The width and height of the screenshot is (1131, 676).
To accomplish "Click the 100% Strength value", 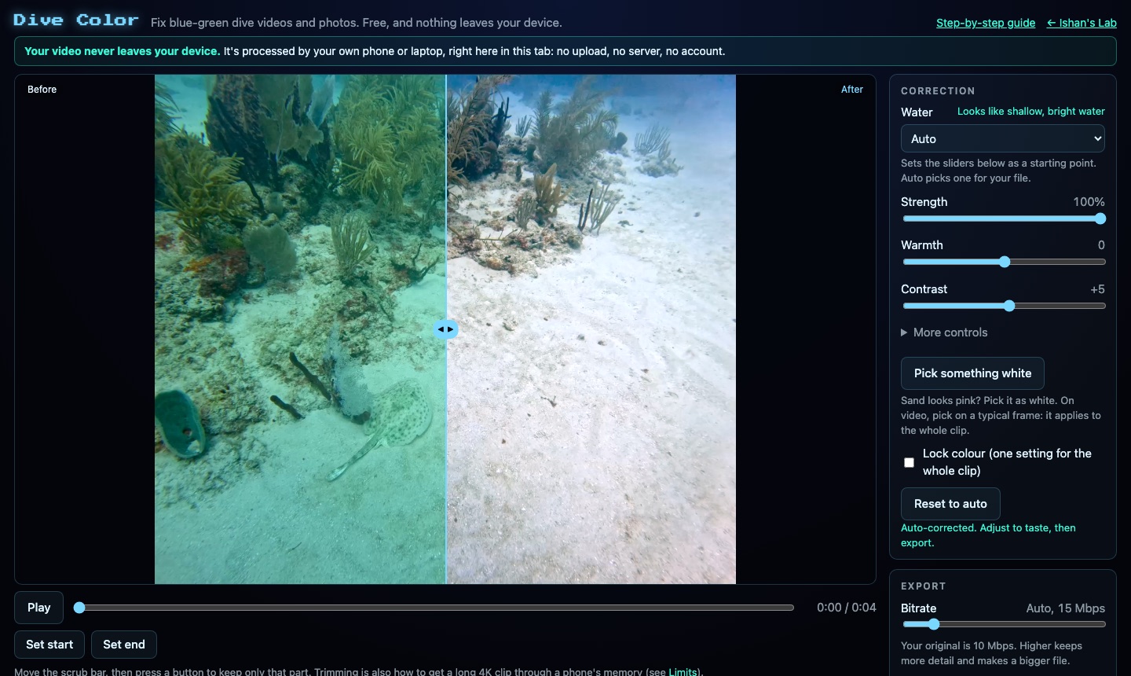I will (x=1089, y=202).
